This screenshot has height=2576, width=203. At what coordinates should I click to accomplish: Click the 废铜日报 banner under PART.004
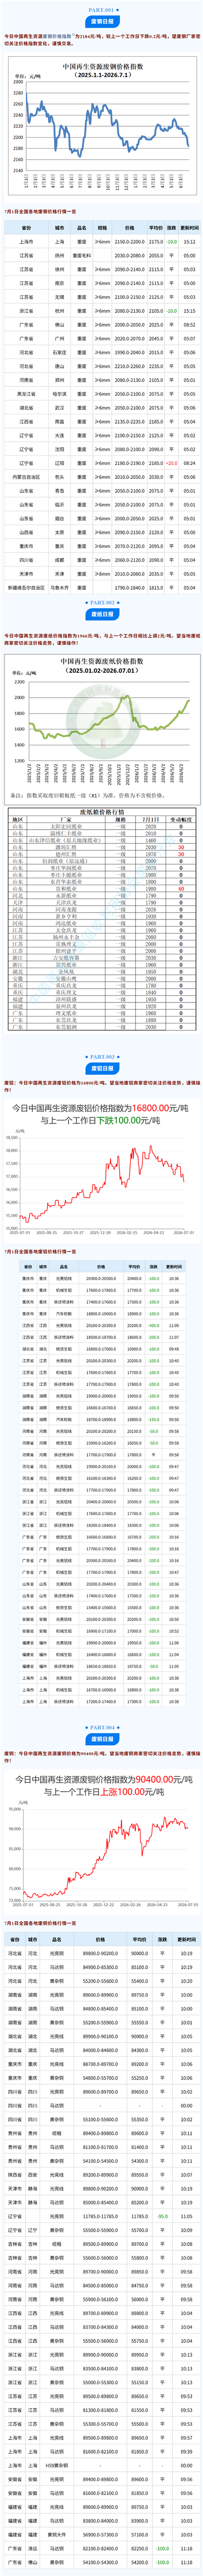pyautogui.click(x=101, y=1738)
